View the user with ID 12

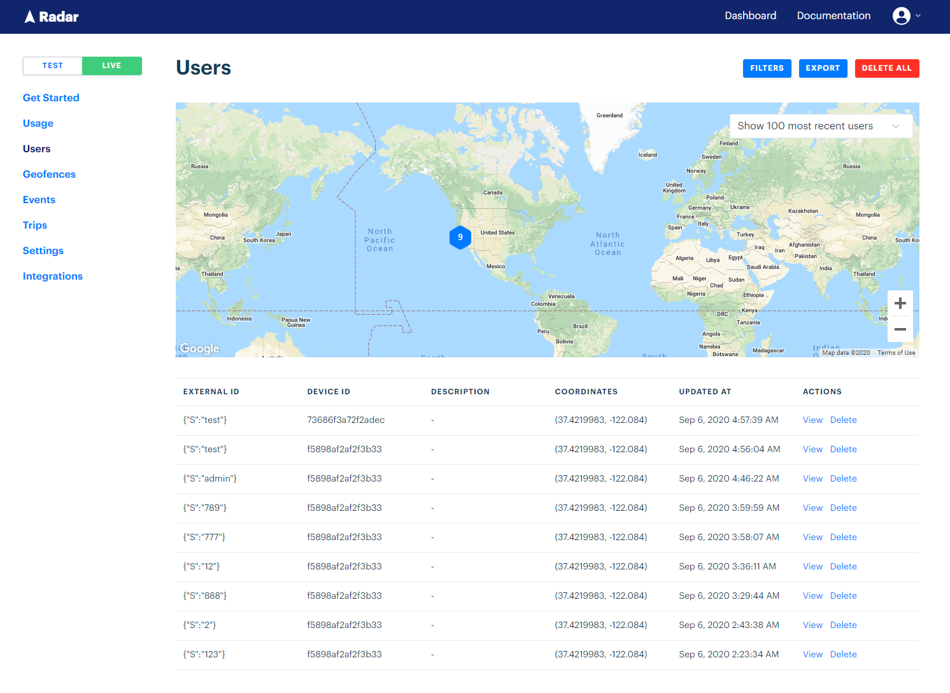click(812, 566)
